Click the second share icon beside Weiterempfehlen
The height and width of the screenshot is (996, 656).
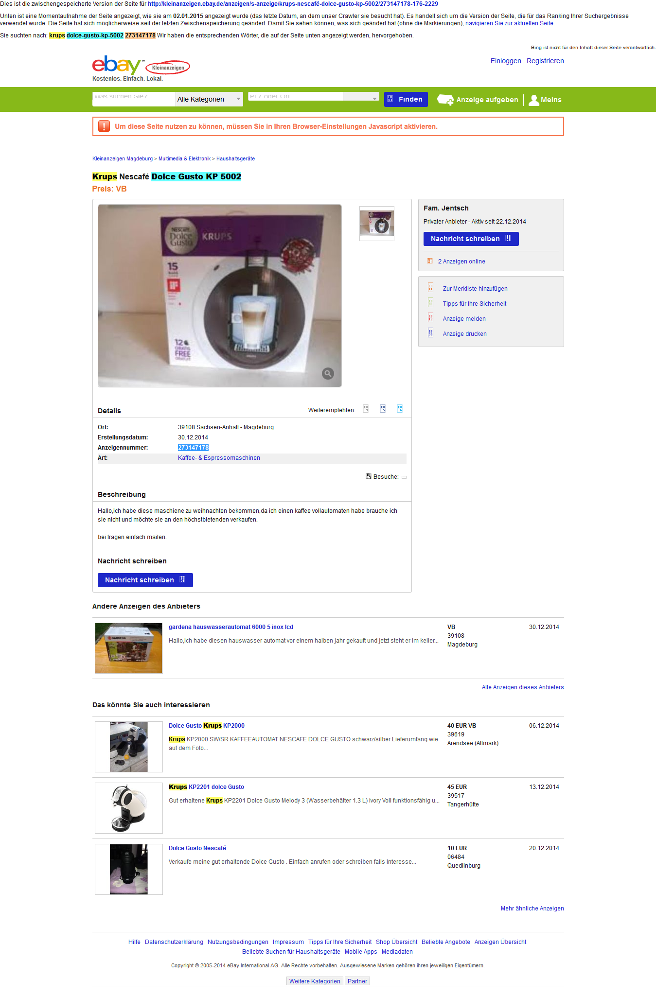[x=383, y=409]
